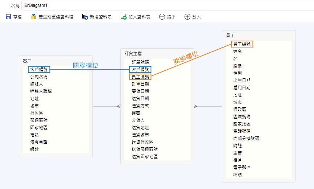The height and width of the screenshot is (189, 314).
Task: Select 城市 in the 客戶 table
Action: (34, 106)
